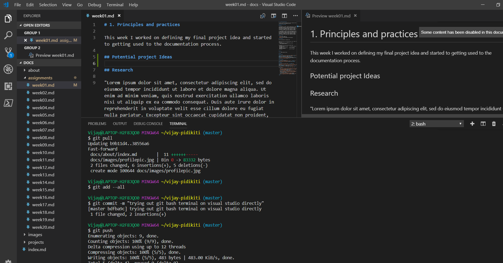503x263 pixels.
Task: Split the terminal panel
Action: [x=483, y=124]
